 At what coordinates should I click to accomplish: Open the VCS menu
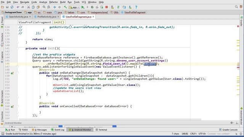(x=84, y=2)
